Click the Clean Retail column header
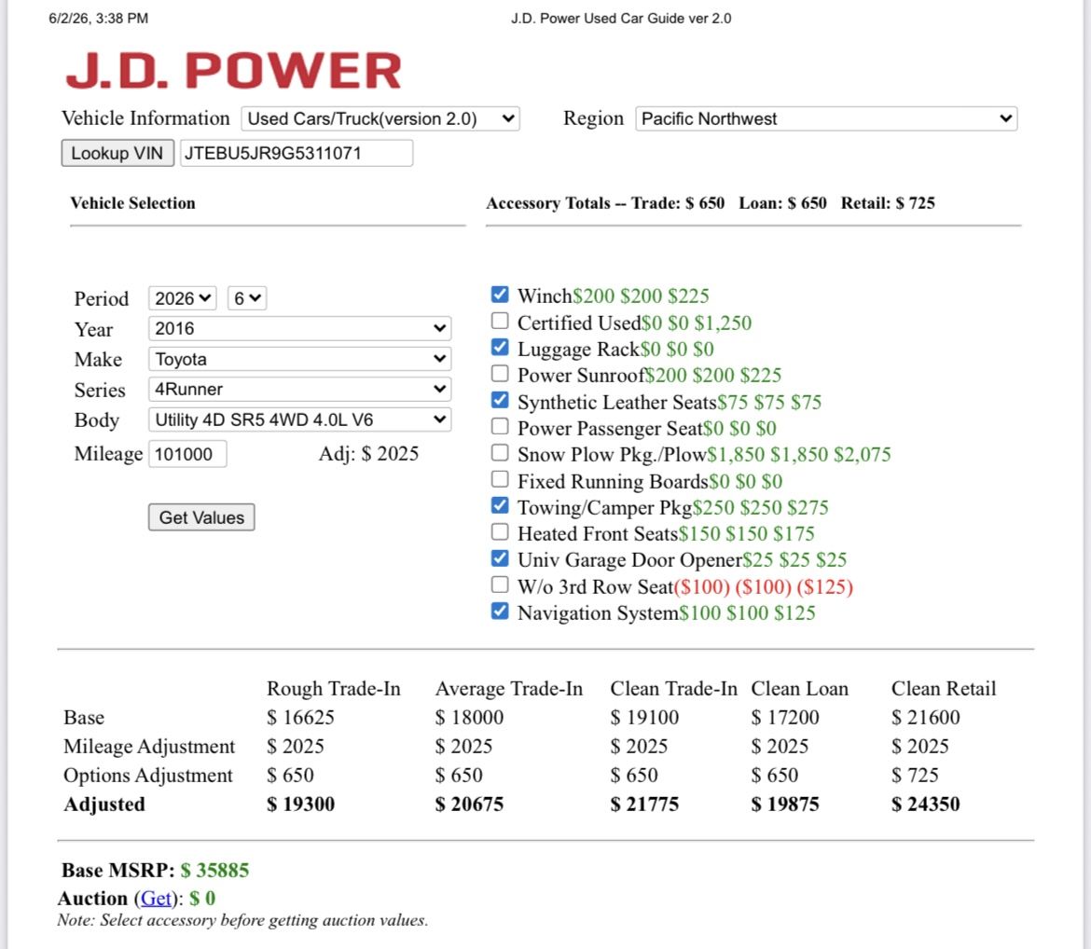This screenshot has width=1091, height=949. click(944, 688)
